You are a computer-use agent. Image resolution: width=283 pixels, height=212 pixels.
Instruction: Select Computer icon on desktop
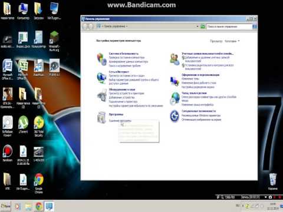point(23,11)
